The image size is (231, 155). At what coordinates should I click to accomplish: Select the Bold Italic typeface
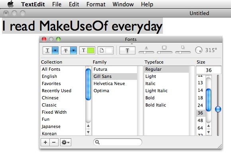click(x=166, y=105)
